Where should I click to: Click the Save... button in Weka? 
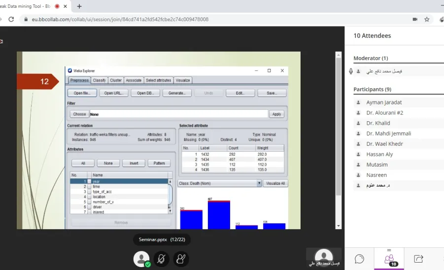point(272,93)
